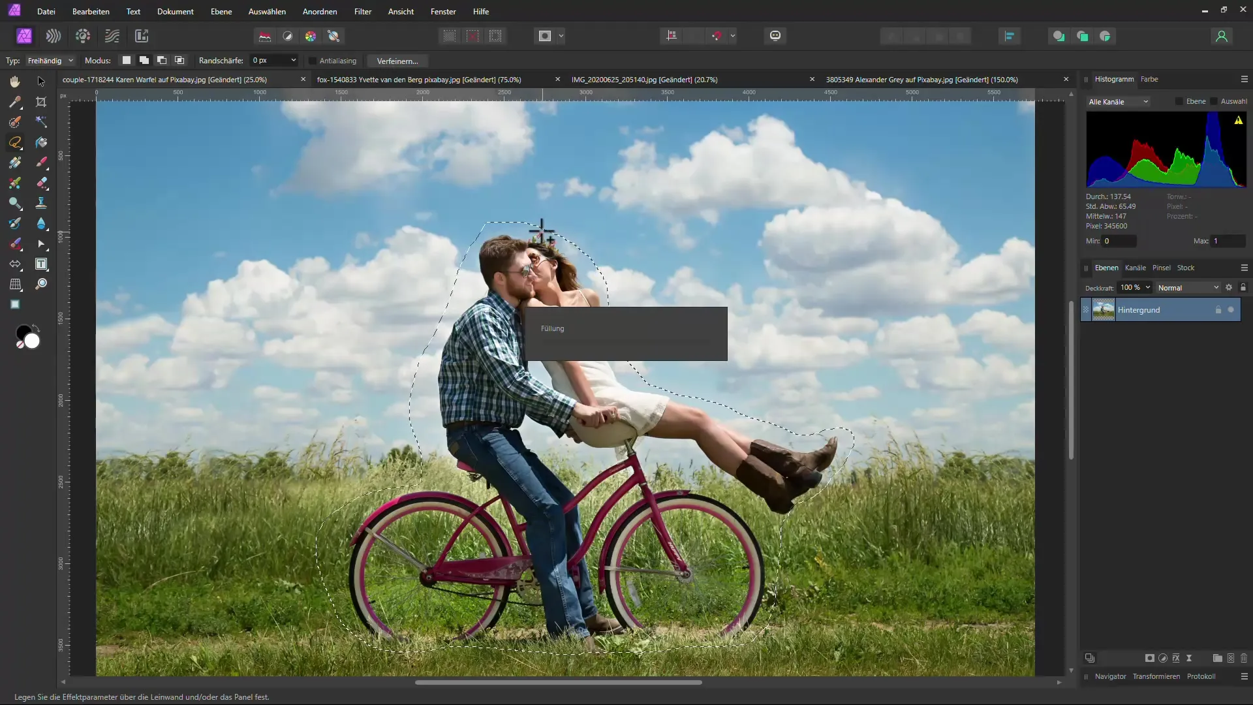The height and width of the screenshot is (705, 1253).
Task: Select the Gradient tool
Action: pyautogui.click(x=15, y=163)
